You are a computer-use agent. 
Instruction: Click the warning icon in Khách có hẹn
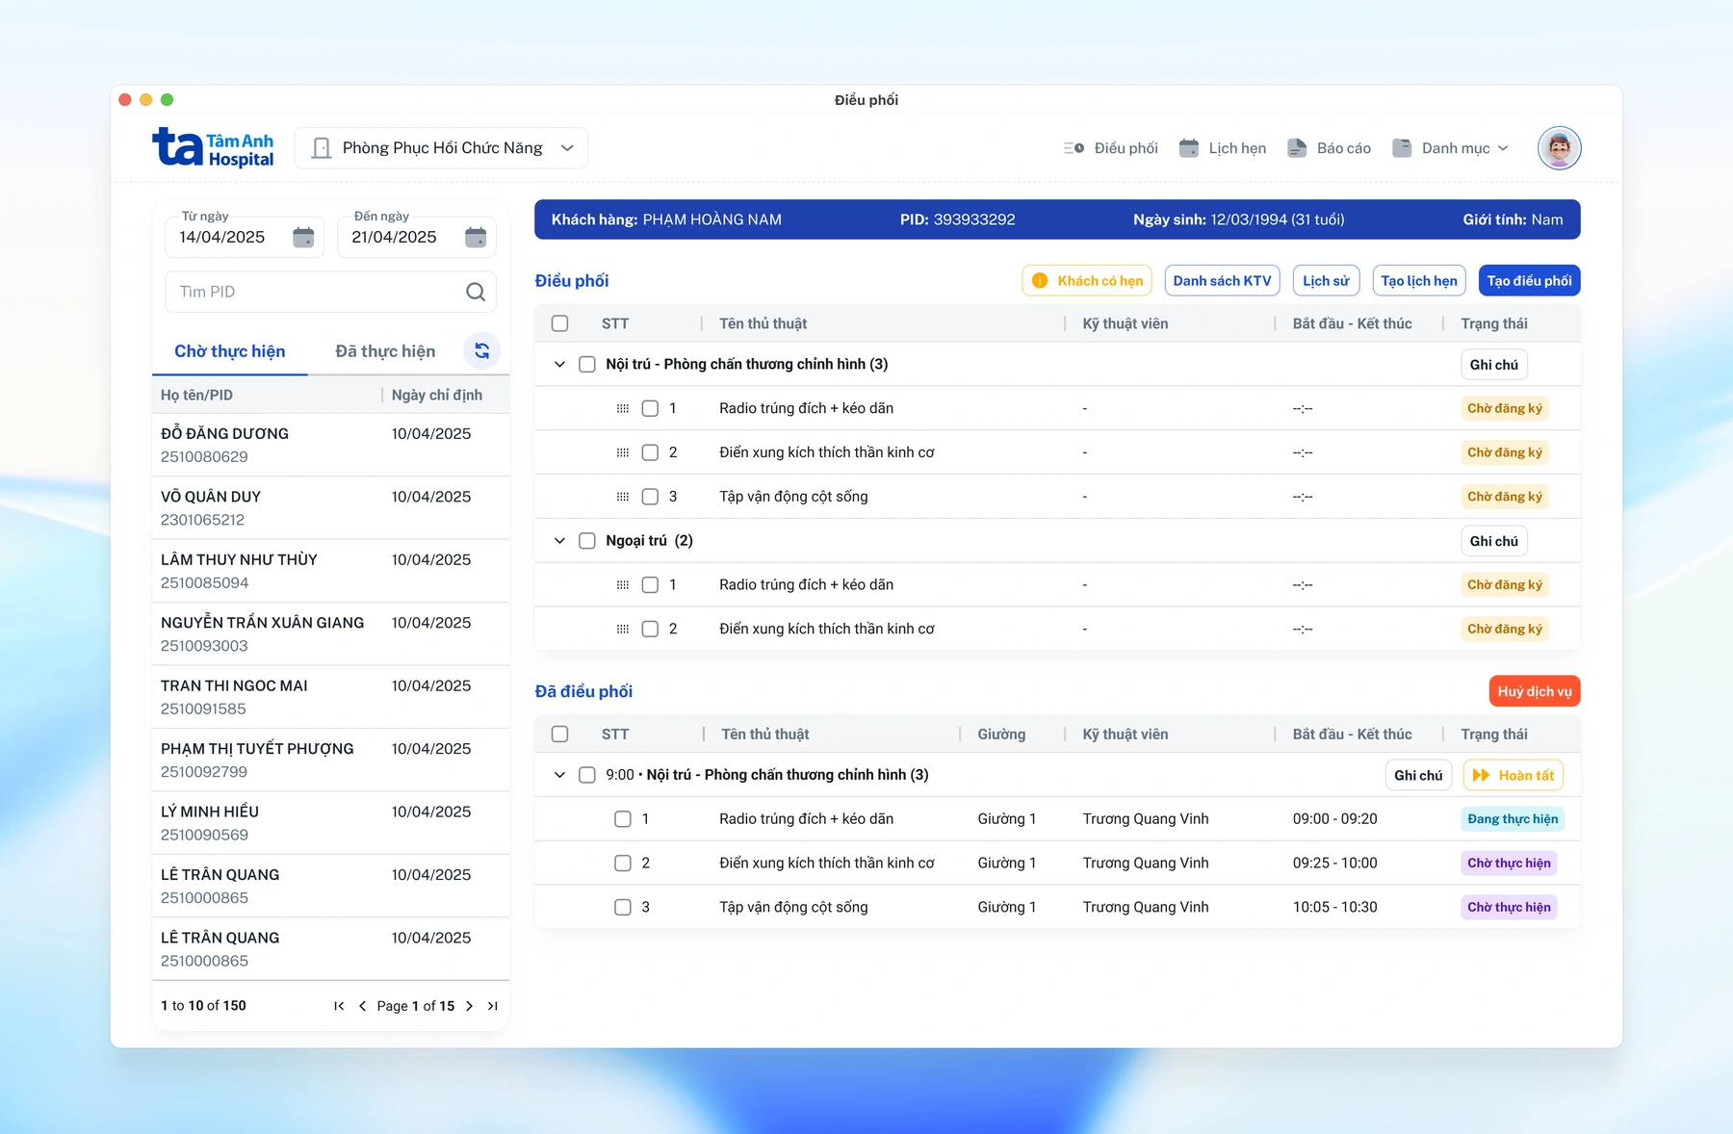click(x=1040, y=281)
